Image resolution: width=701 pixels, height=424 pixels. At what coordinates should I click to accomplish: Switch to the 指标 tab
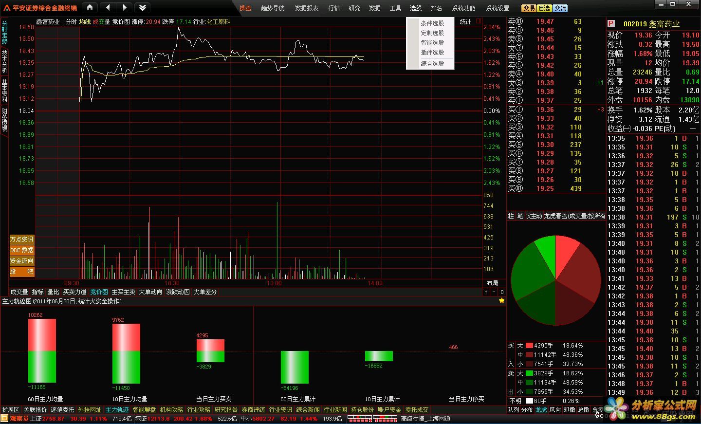coord(37,292)
